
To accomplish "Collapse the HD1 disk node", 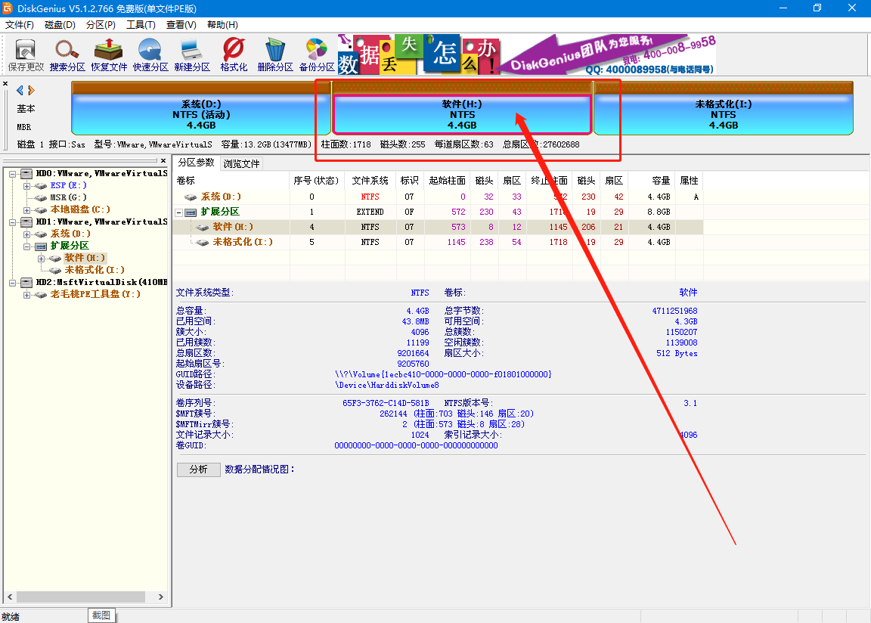I will [13, 222].
